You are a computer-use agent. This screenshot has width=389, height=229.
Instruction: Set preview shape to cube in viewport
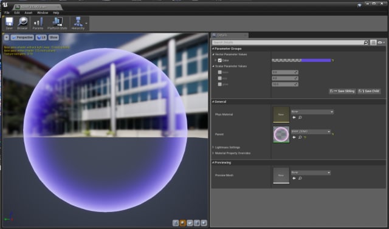pyautogui.click(x=197, y=223)
